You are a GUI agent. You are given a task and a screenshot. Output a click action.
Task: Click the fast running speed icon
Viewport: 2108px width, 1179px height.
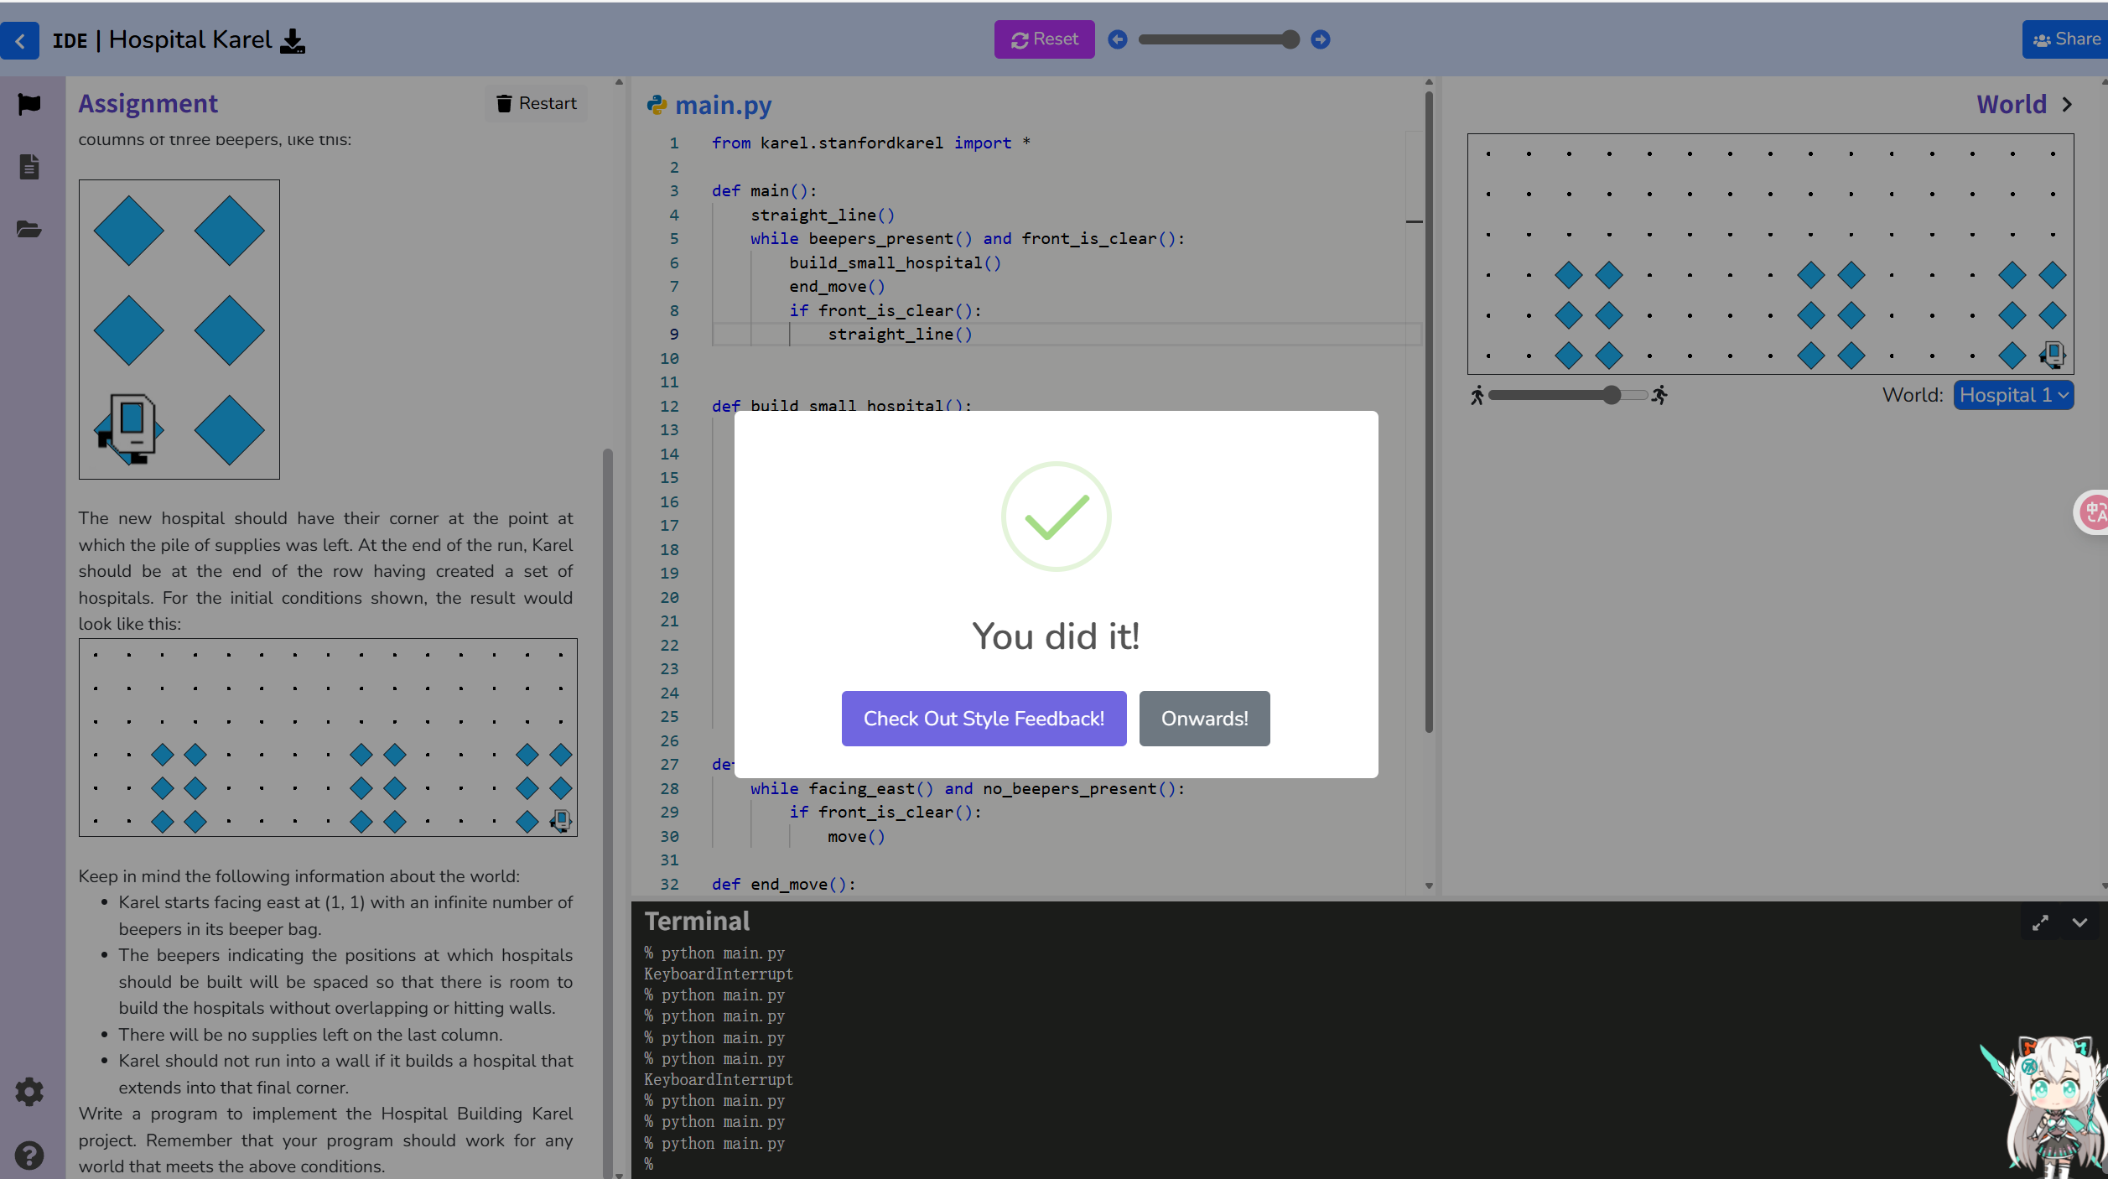1659,395
